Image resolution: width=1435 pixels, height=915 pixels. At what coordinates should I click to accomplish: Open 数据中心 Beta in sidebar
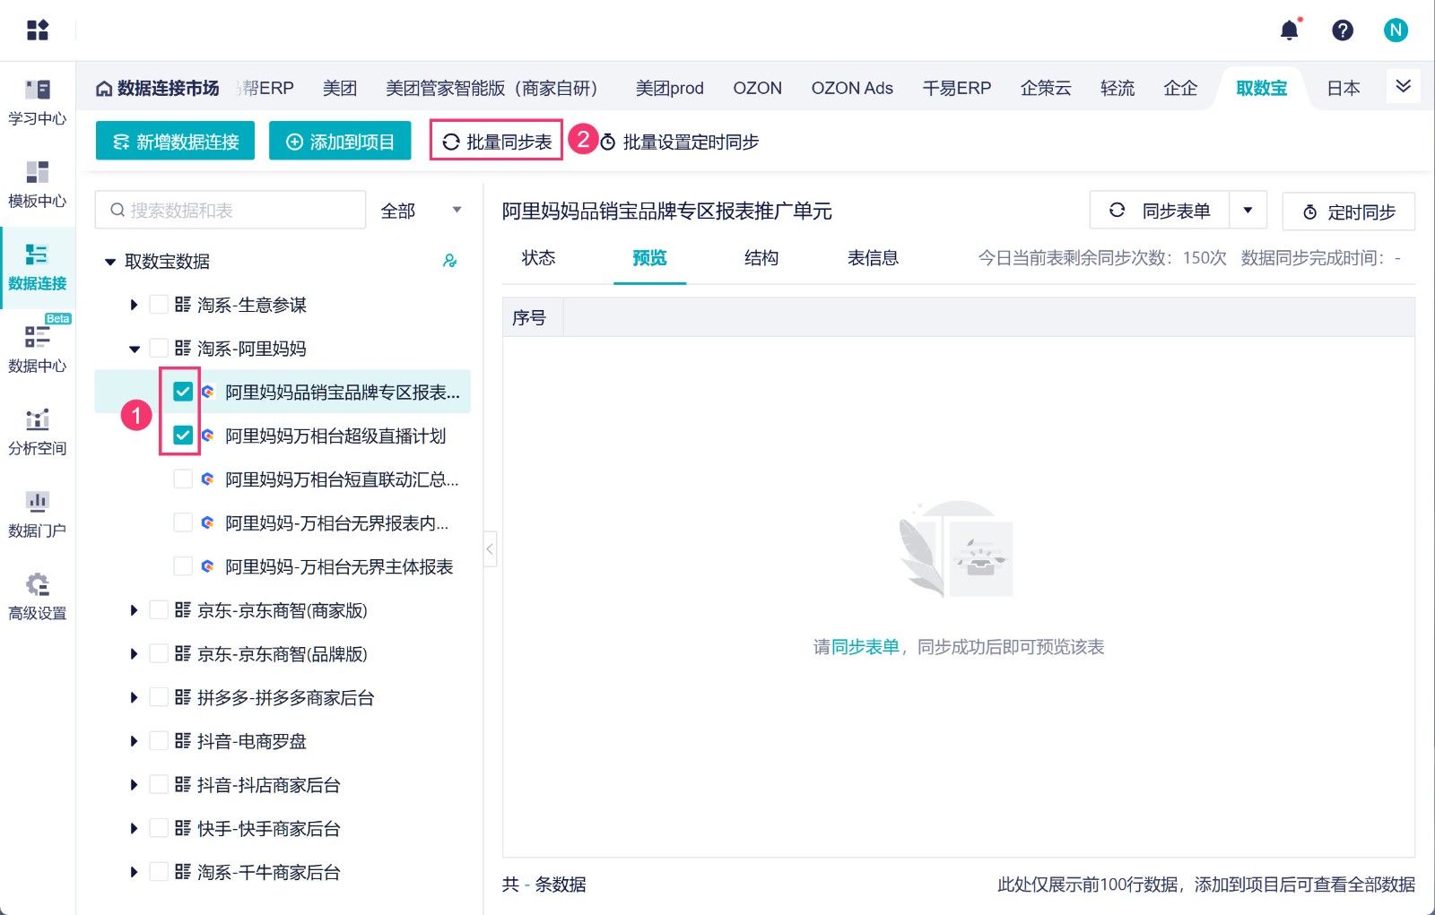[x=38, y=348]
